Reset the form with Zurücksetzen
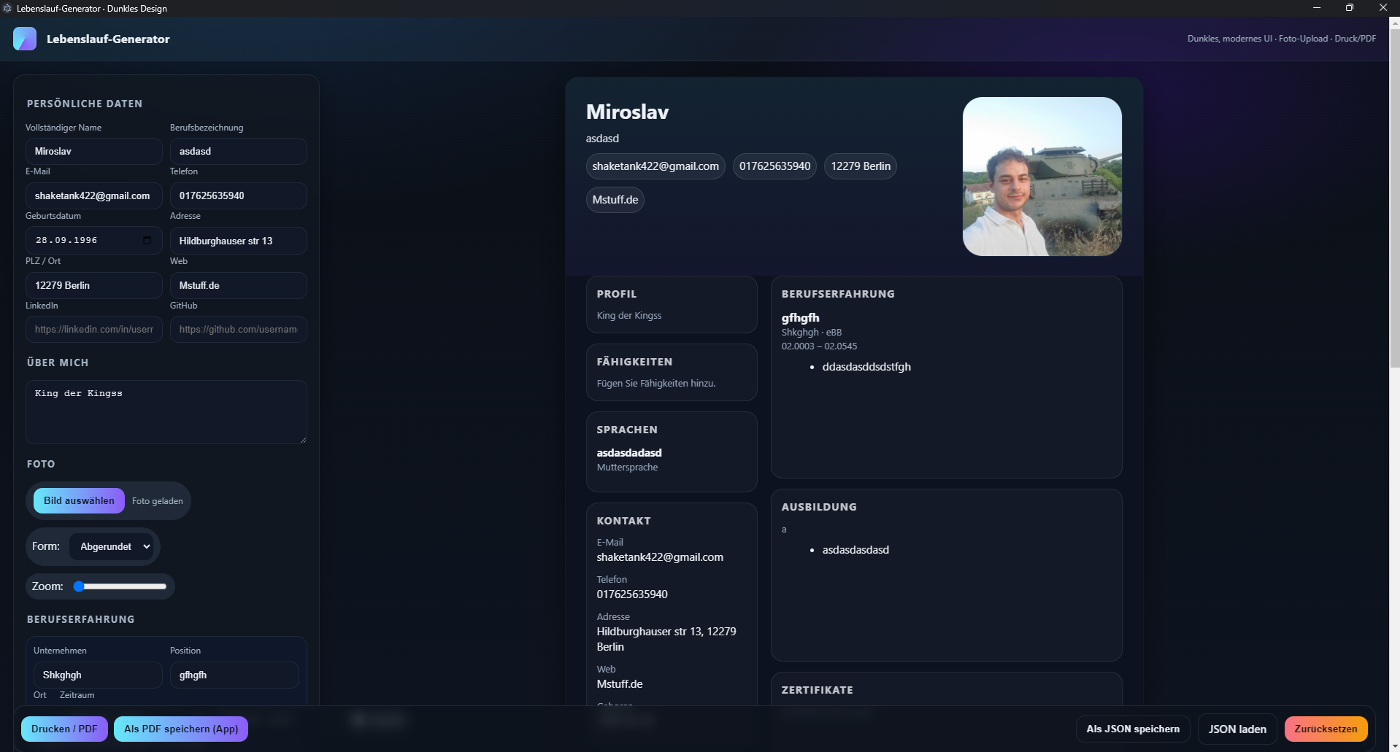The width and height of the screenshot is (1400, 752). 1326,729
